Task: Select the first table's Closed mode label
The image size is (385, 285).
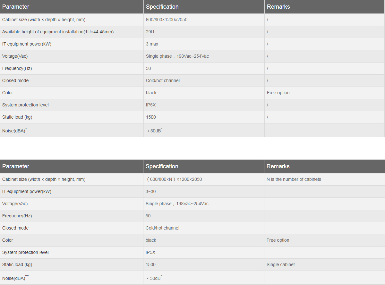Action: tap(15, 80)
